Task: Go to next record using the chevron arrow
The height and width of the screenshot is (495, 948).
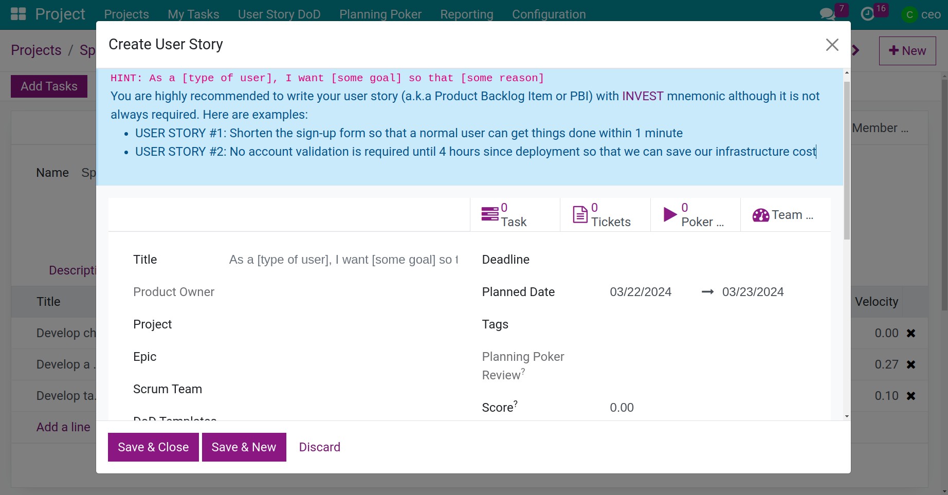Action: (x=856, y=50)
